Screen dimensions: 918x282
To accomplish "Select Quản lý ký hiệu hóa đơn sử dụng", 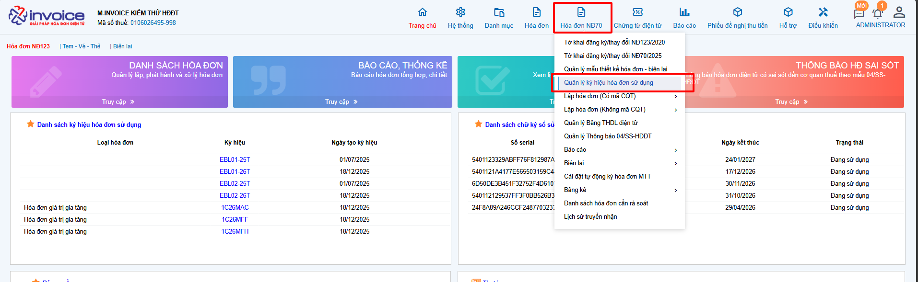I will click(608, 83).
